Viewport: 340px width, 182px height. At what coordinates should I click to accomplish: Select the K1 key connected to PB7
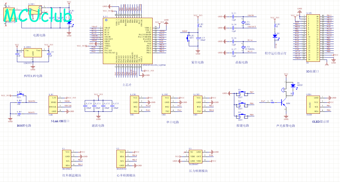[241, 93]
